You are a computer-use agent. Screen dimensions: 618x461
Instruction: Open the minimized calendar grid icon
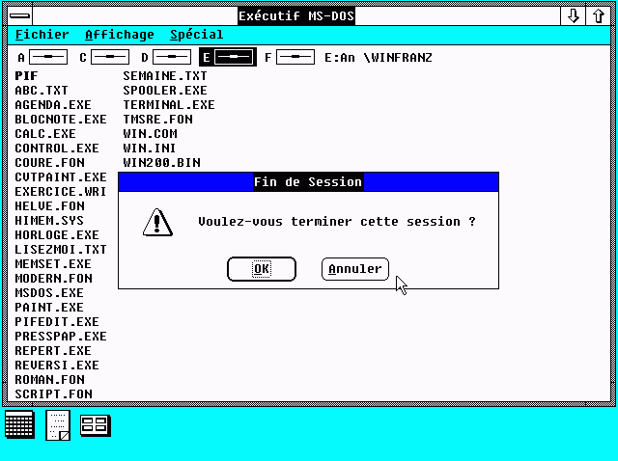(19, 423)
